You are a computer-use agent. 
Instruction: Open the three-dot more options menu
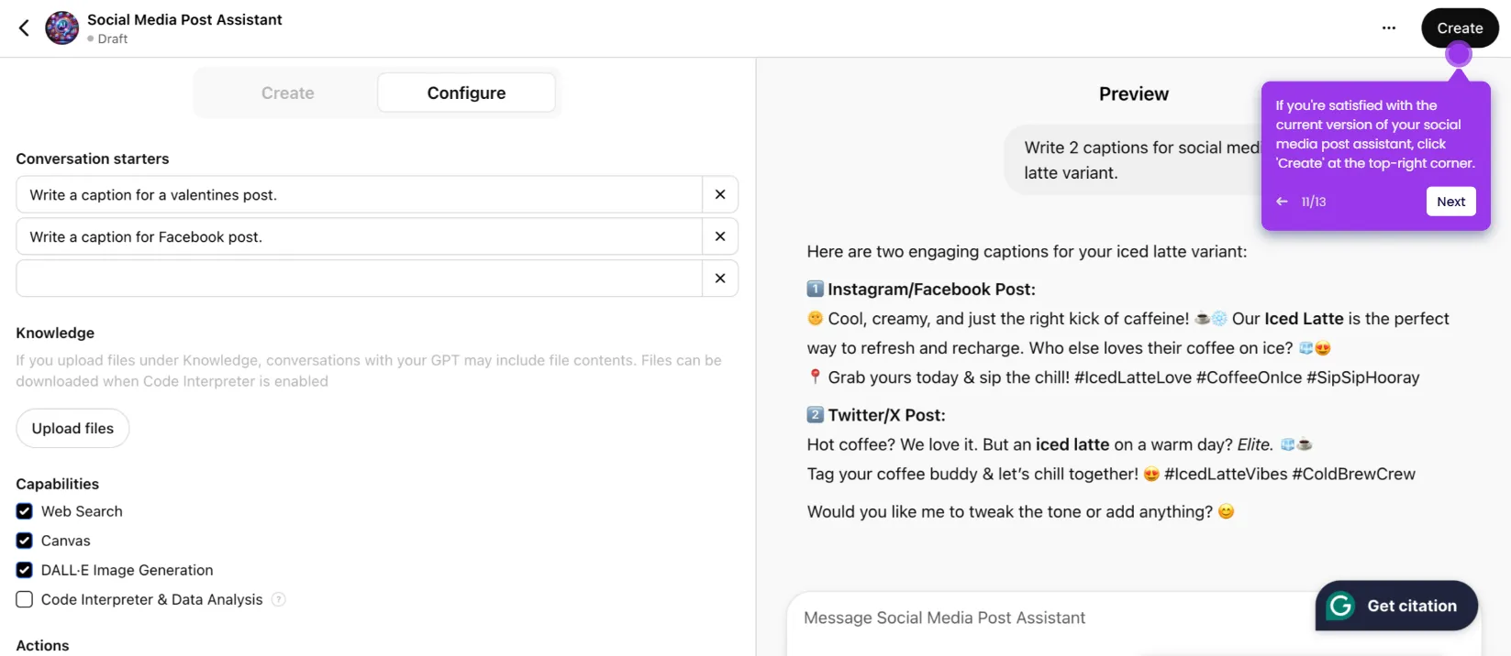1389,28
